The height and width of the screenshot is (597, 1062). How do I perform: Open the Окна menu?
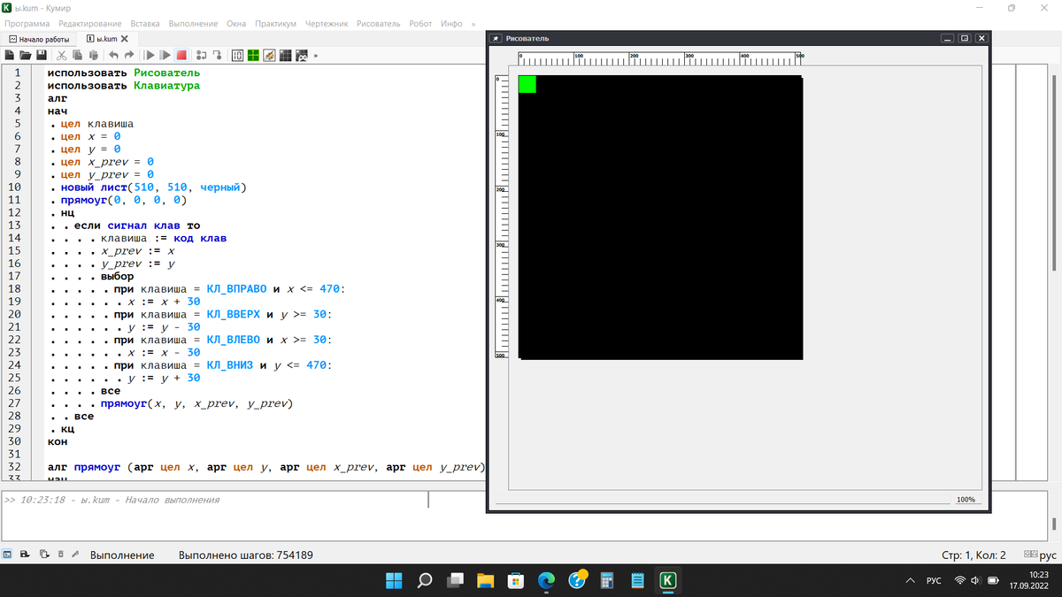point(236,24)
